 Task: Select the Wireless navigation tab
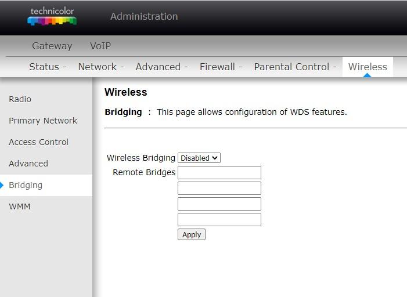click(x=368, y=67)
